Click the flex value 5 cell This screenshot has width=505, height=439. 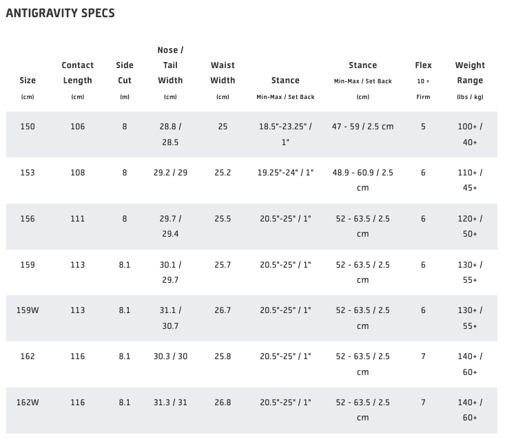coord(423,127)
